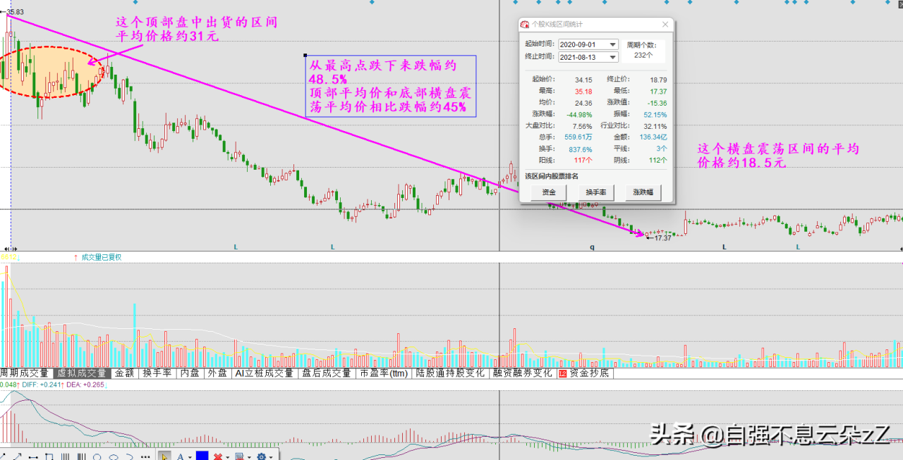
Task: Expand the end date 2021-08-13 dropdown
Action: point(612,57)
